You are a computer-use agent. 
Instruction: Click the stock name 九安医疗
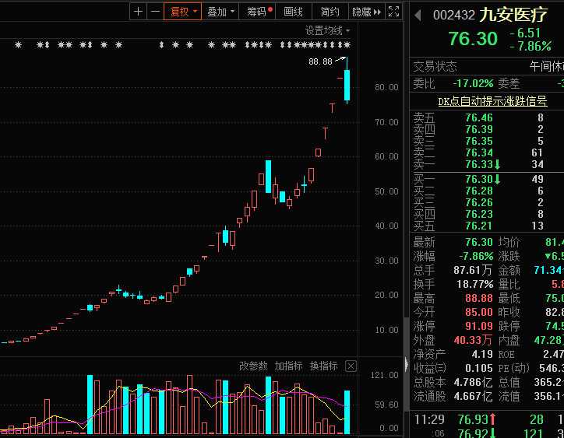pyautogui.click(x=513, y=15)
